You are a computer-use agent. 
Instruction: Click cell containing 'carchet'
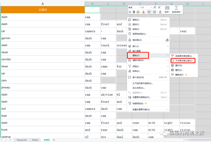(x=43, y=59)
